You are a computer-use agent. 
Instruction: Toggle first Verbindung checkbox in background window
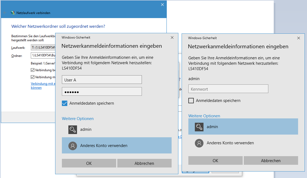tap(32, 70)
